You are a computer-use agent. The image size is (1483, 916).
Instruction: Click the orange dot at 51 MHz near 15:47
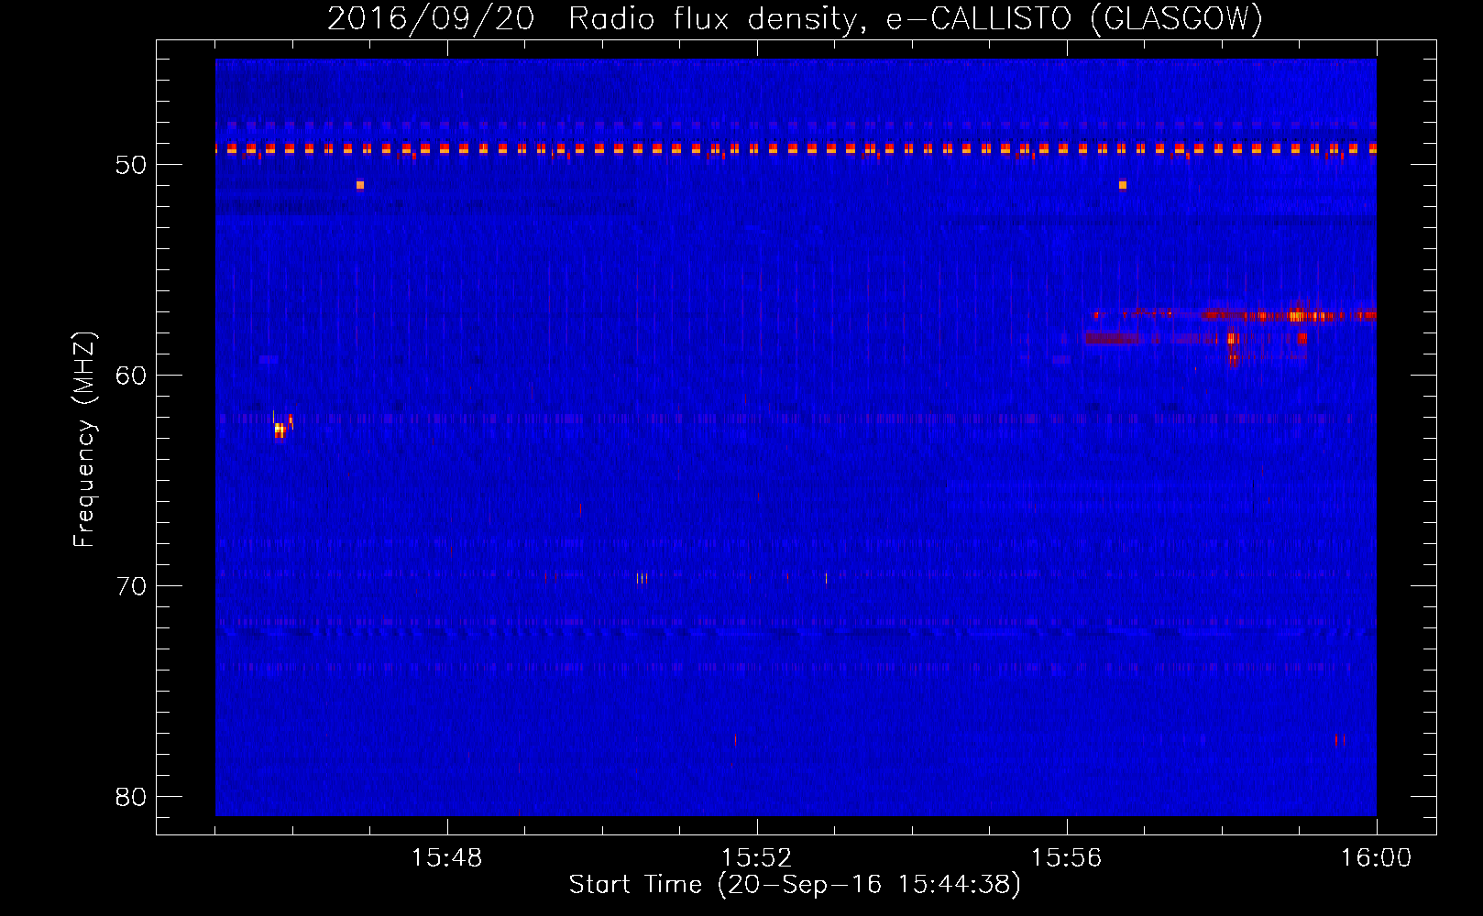click(360, 185)
